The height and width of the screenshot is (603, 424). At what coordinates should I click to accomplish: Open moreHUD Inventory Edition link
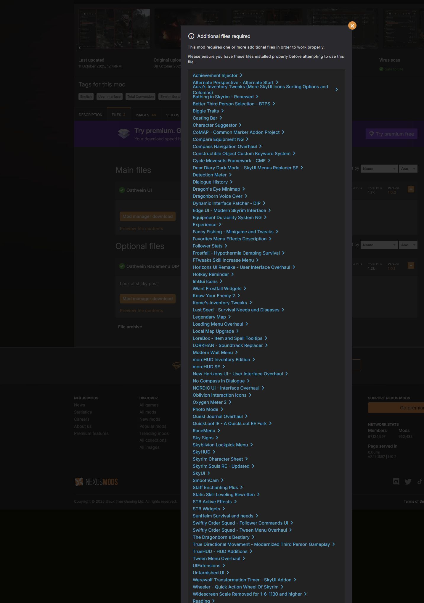(x=221, y=360)
